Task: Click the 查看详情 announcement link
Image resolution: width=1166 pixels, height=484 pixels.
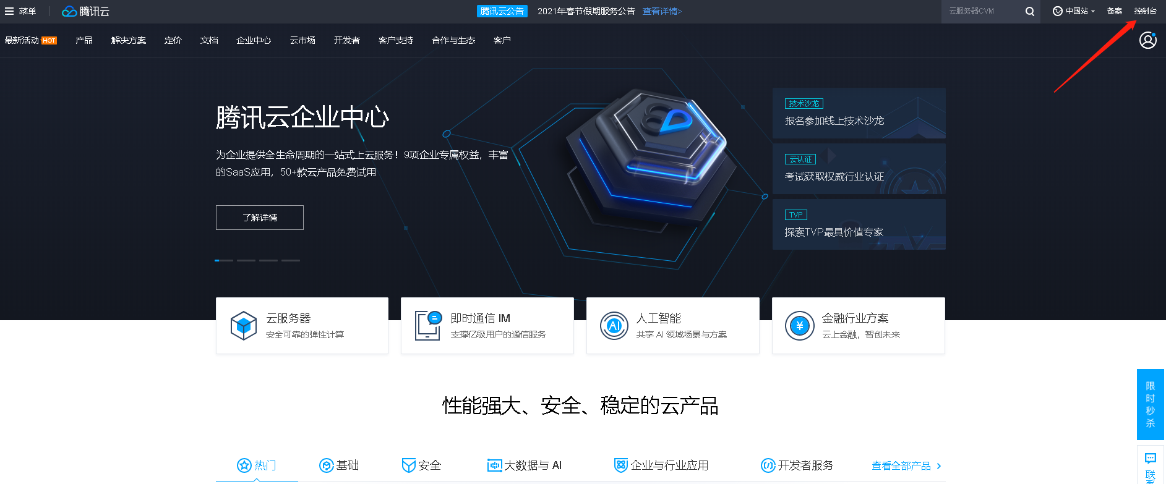Action: 662,11
